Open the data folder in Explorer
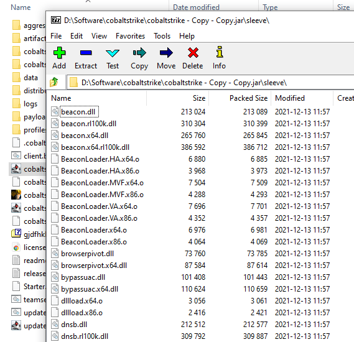Viewport: 354px width, 342px height. [30, 78]
